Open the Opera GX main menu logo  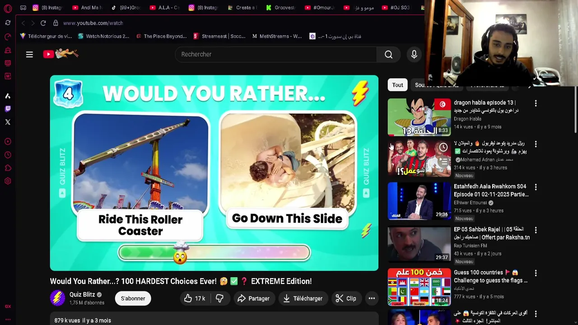(x=8, y=8)
